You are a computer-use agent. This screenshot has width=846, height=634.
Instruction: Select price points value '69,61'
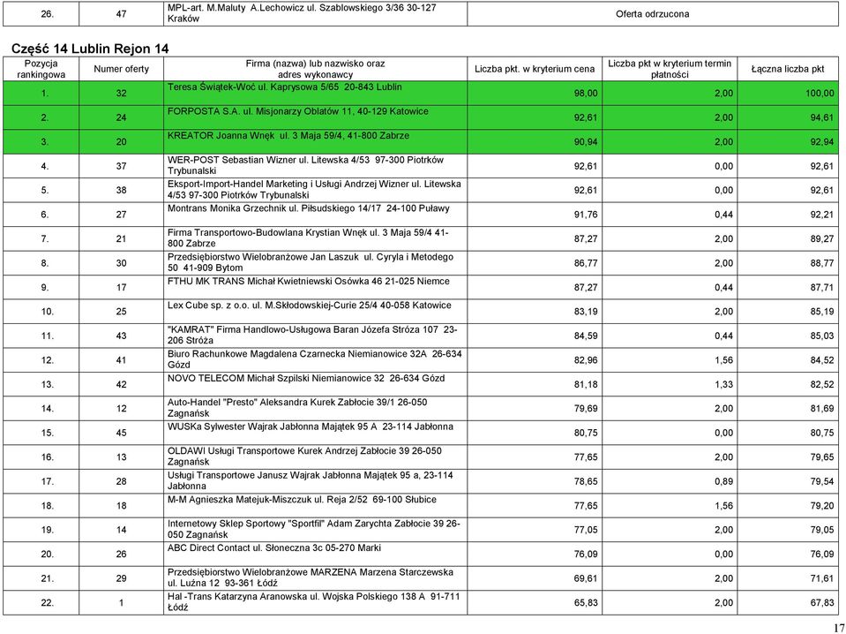[x=586, y=578]
